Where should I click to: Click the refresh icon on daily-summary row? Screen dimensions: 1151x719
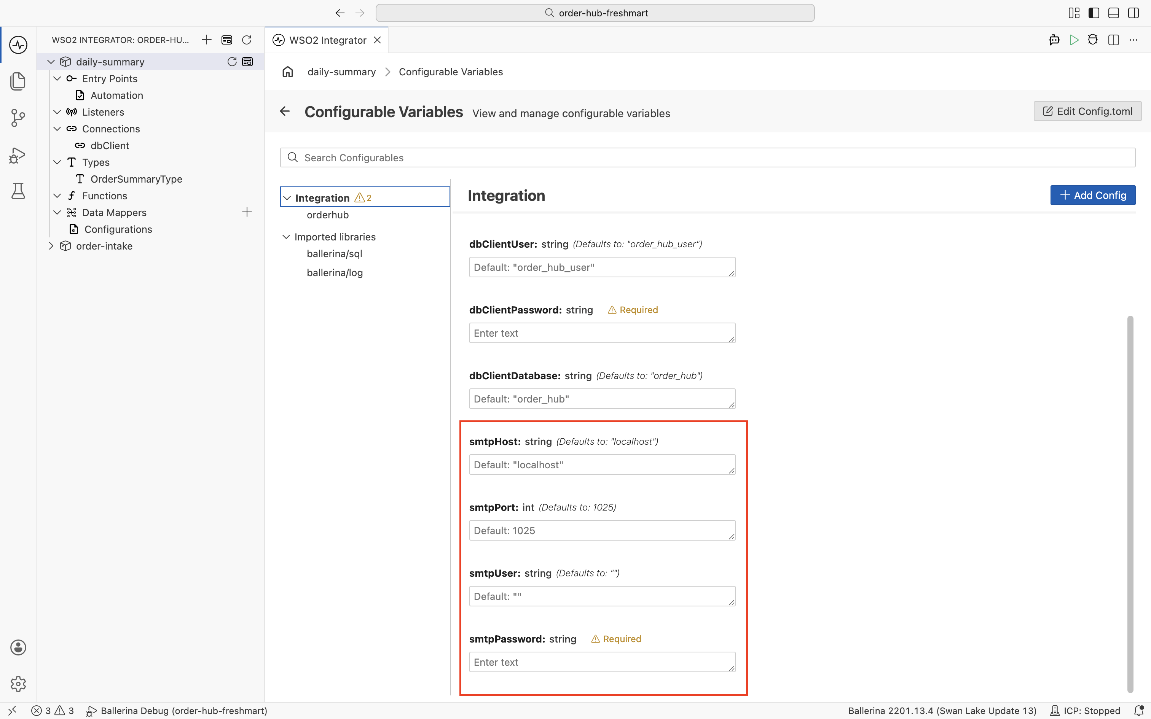click(x=232, y=62)
